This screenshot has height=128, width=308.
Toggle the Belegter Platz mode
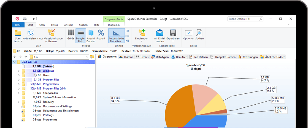pyautogui.click(x=81, y=36)
